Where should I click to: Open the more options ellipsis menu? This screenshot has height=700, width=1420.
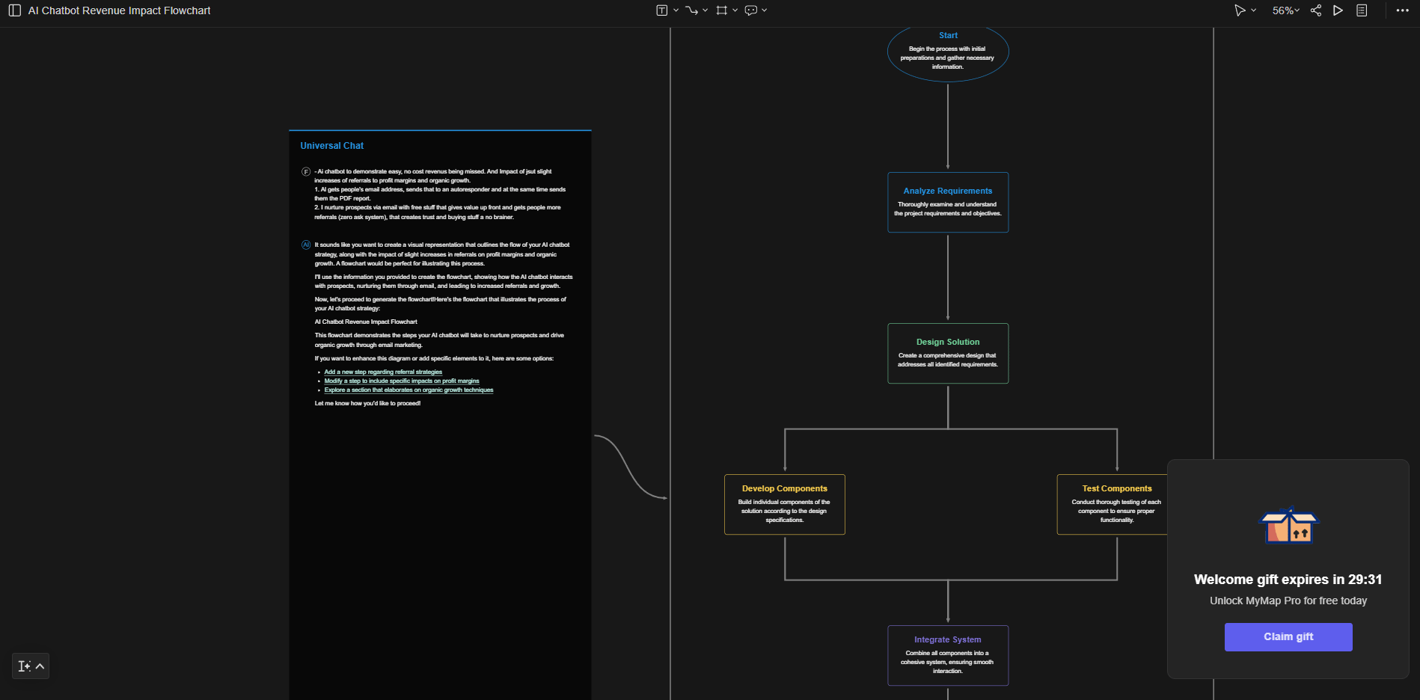pyautogui.click(x=1404, y=10)
